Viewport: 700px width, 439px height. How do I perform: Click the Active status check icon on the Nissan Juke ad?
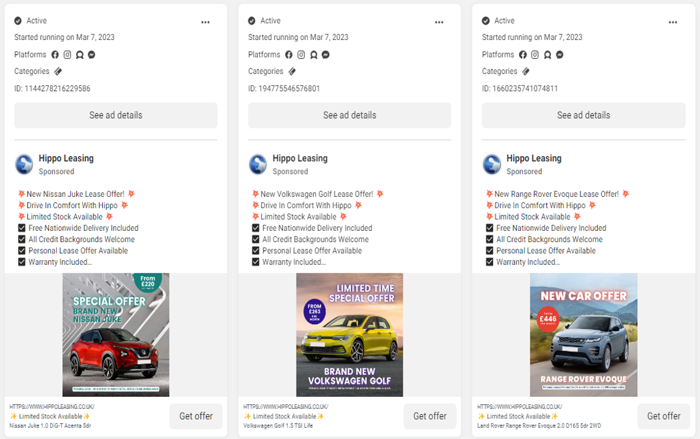click(x=18, y=21)
